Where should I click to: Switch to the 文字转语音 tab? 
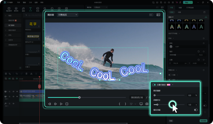190,8
